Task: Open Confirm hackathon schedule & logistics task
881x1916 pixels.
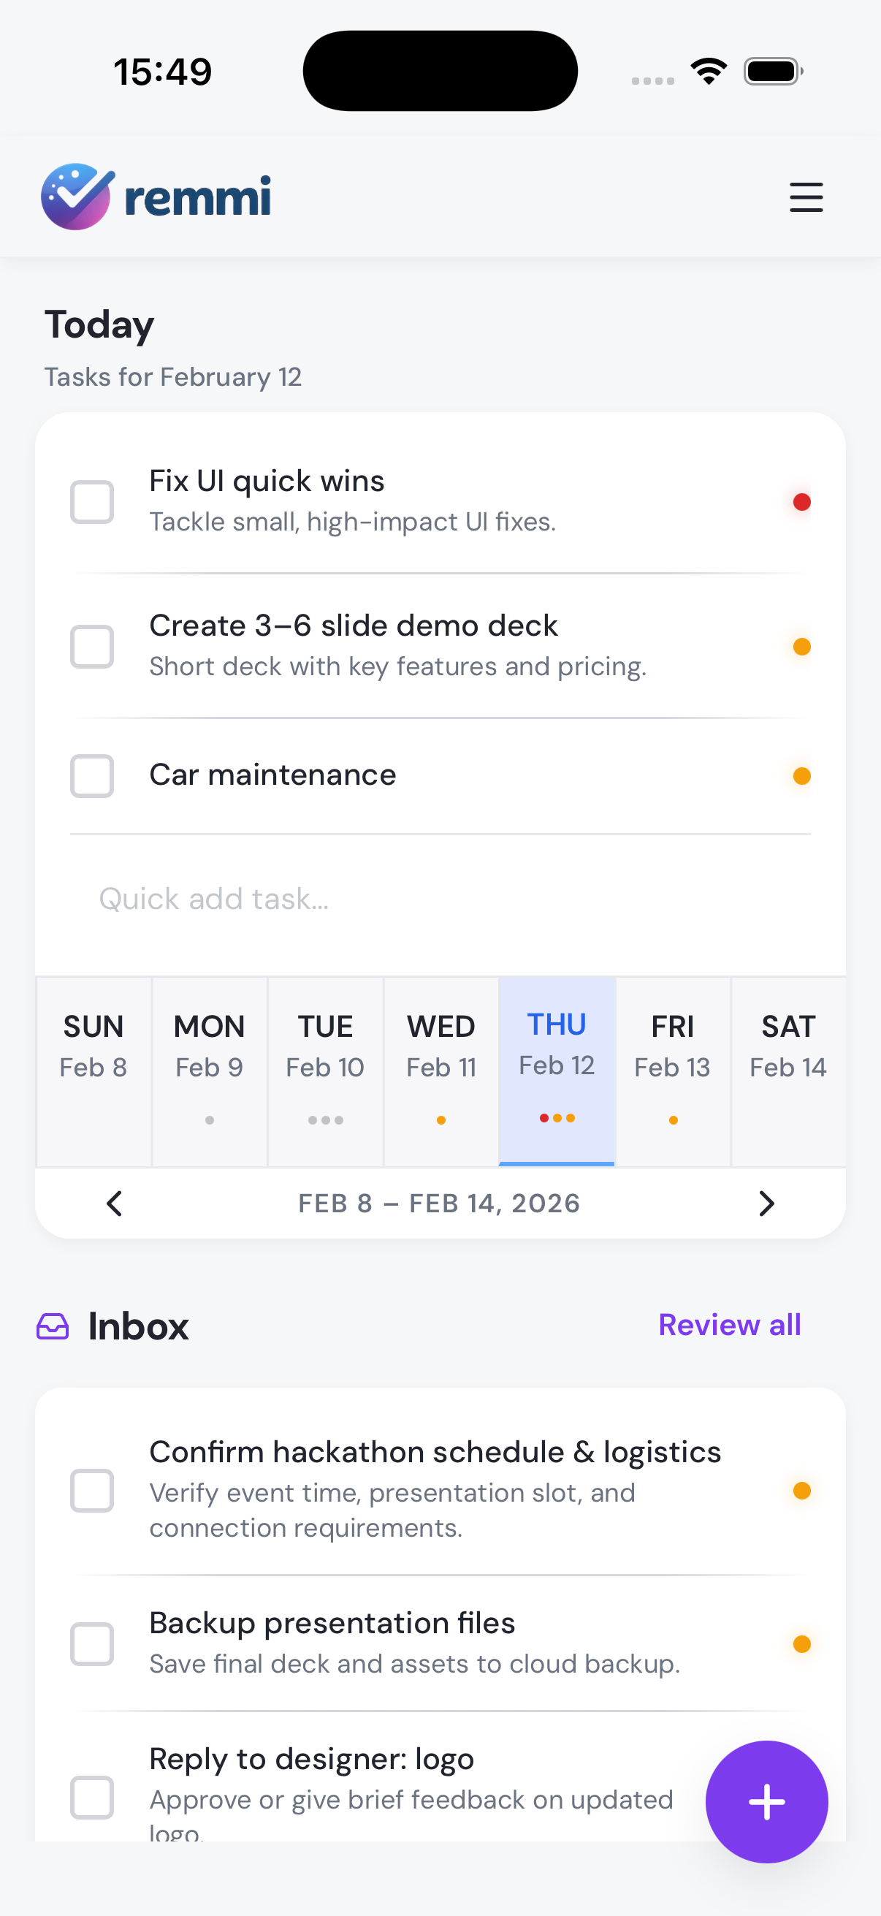Action: click(435, 1452)
